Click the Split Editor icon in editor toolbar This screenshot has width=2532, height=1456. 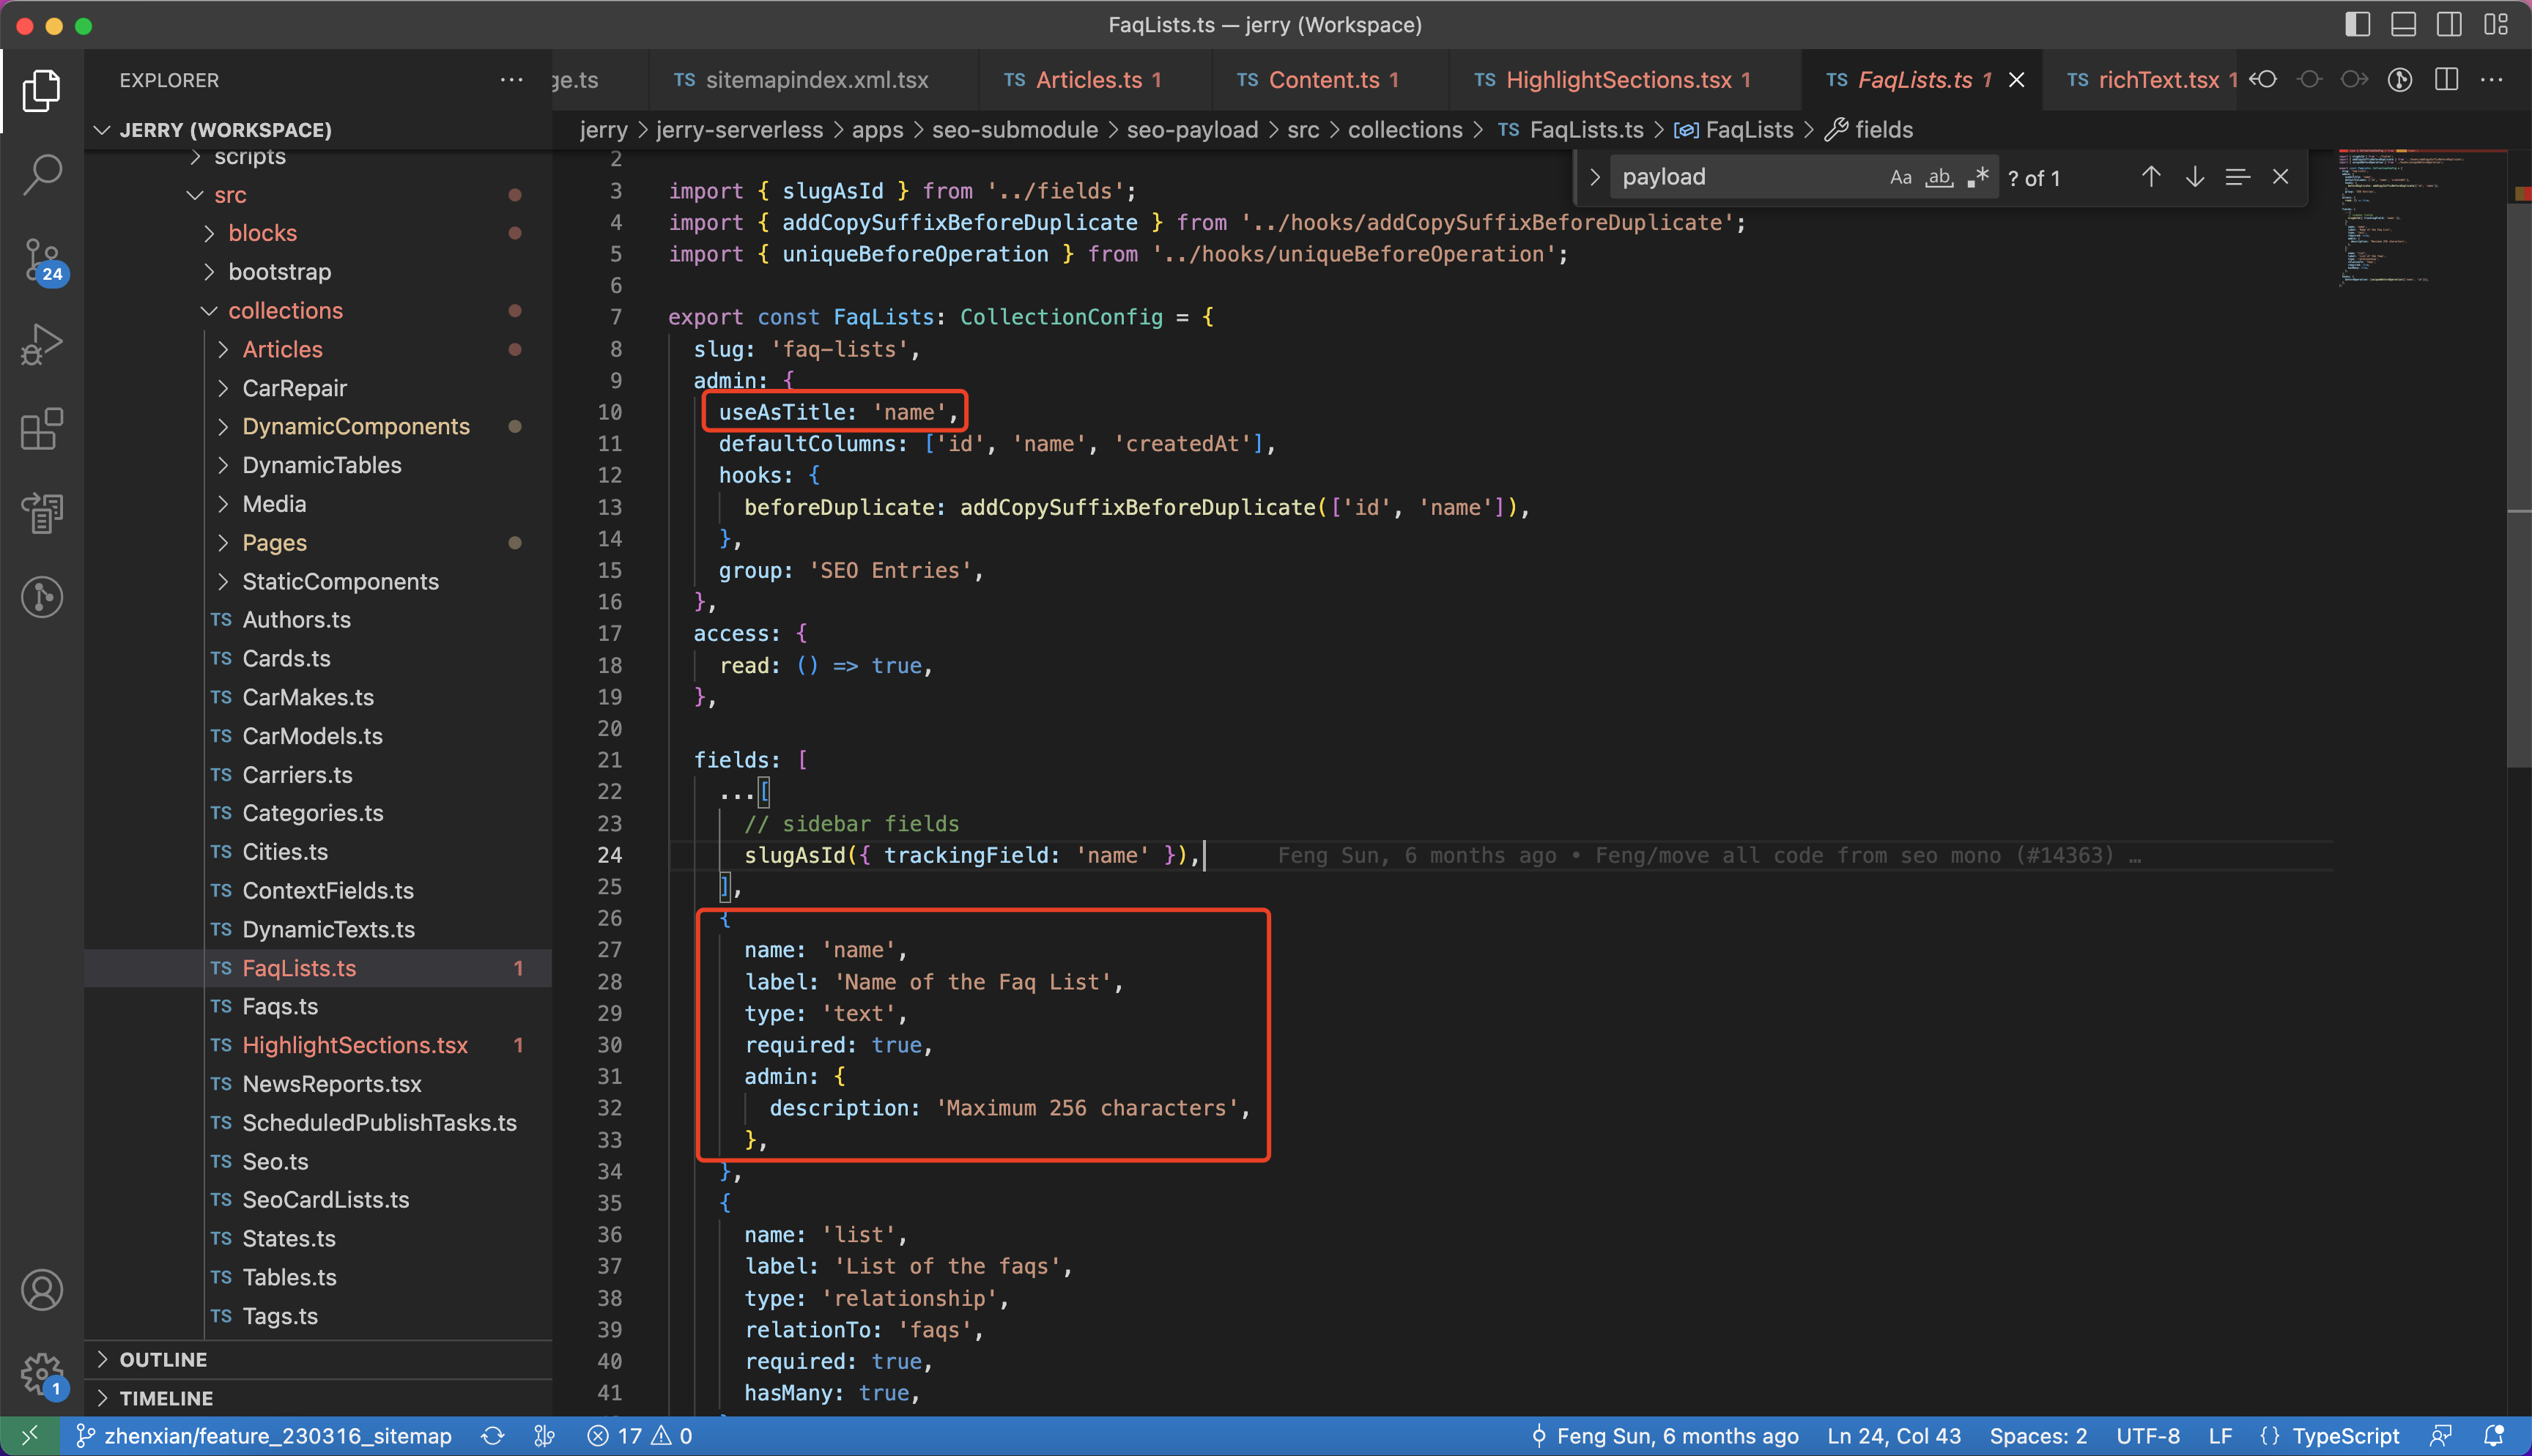pos(2446,80)
